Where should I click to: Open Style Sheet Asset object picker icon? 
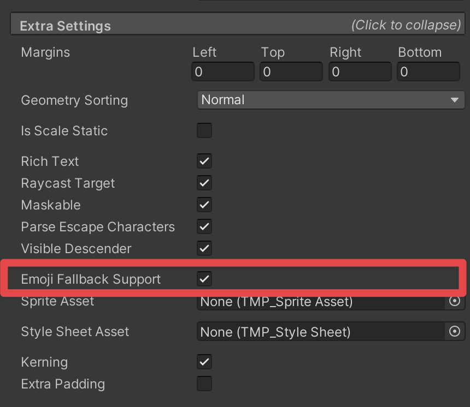click(455, 331)
